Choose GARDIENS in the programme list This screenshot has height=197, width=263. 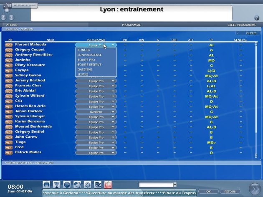[x=85, y=69]
